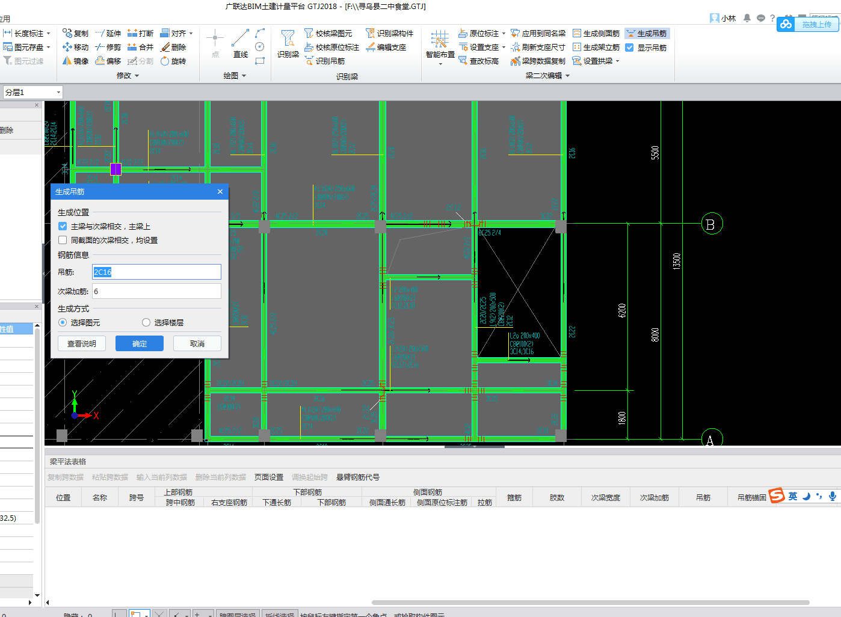841x617 pixels.
Task: Click the 识别梁构件 tool
Action: click(389, 33)
